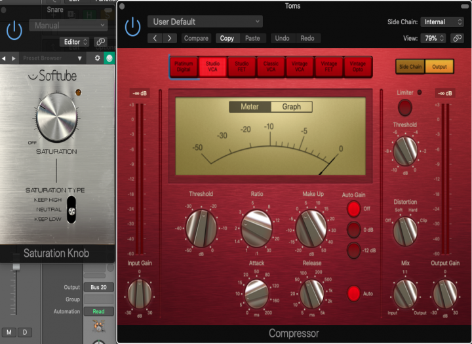Select previous Compressor preset arrow

pos(155,38)
